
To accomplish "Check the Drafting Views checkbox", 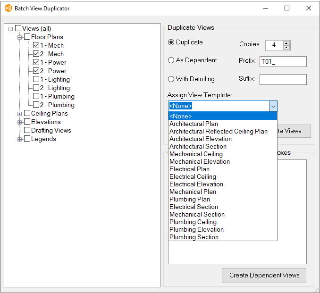I will pos(27,130).
